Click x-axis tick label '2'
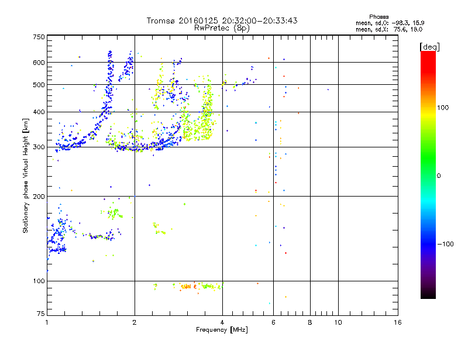Screen dimensions: 468x351 click(135, 322)
